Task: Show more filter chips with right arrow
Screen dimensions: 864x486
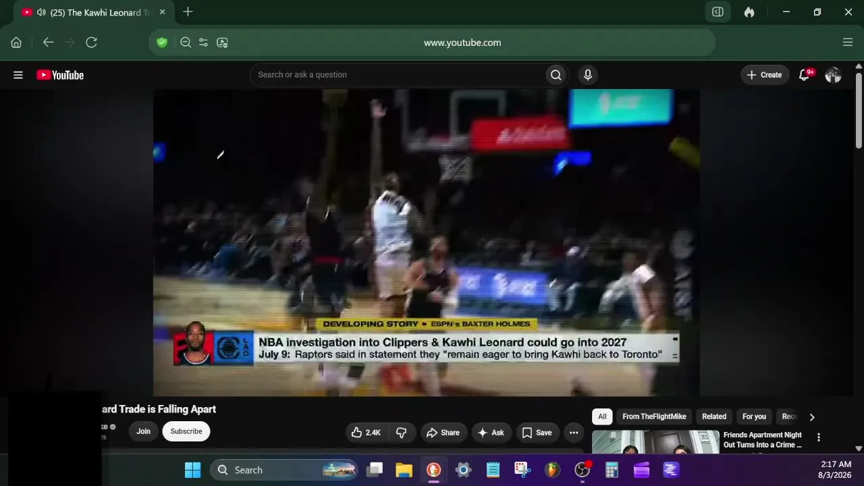Action: (x=812, y=417)
